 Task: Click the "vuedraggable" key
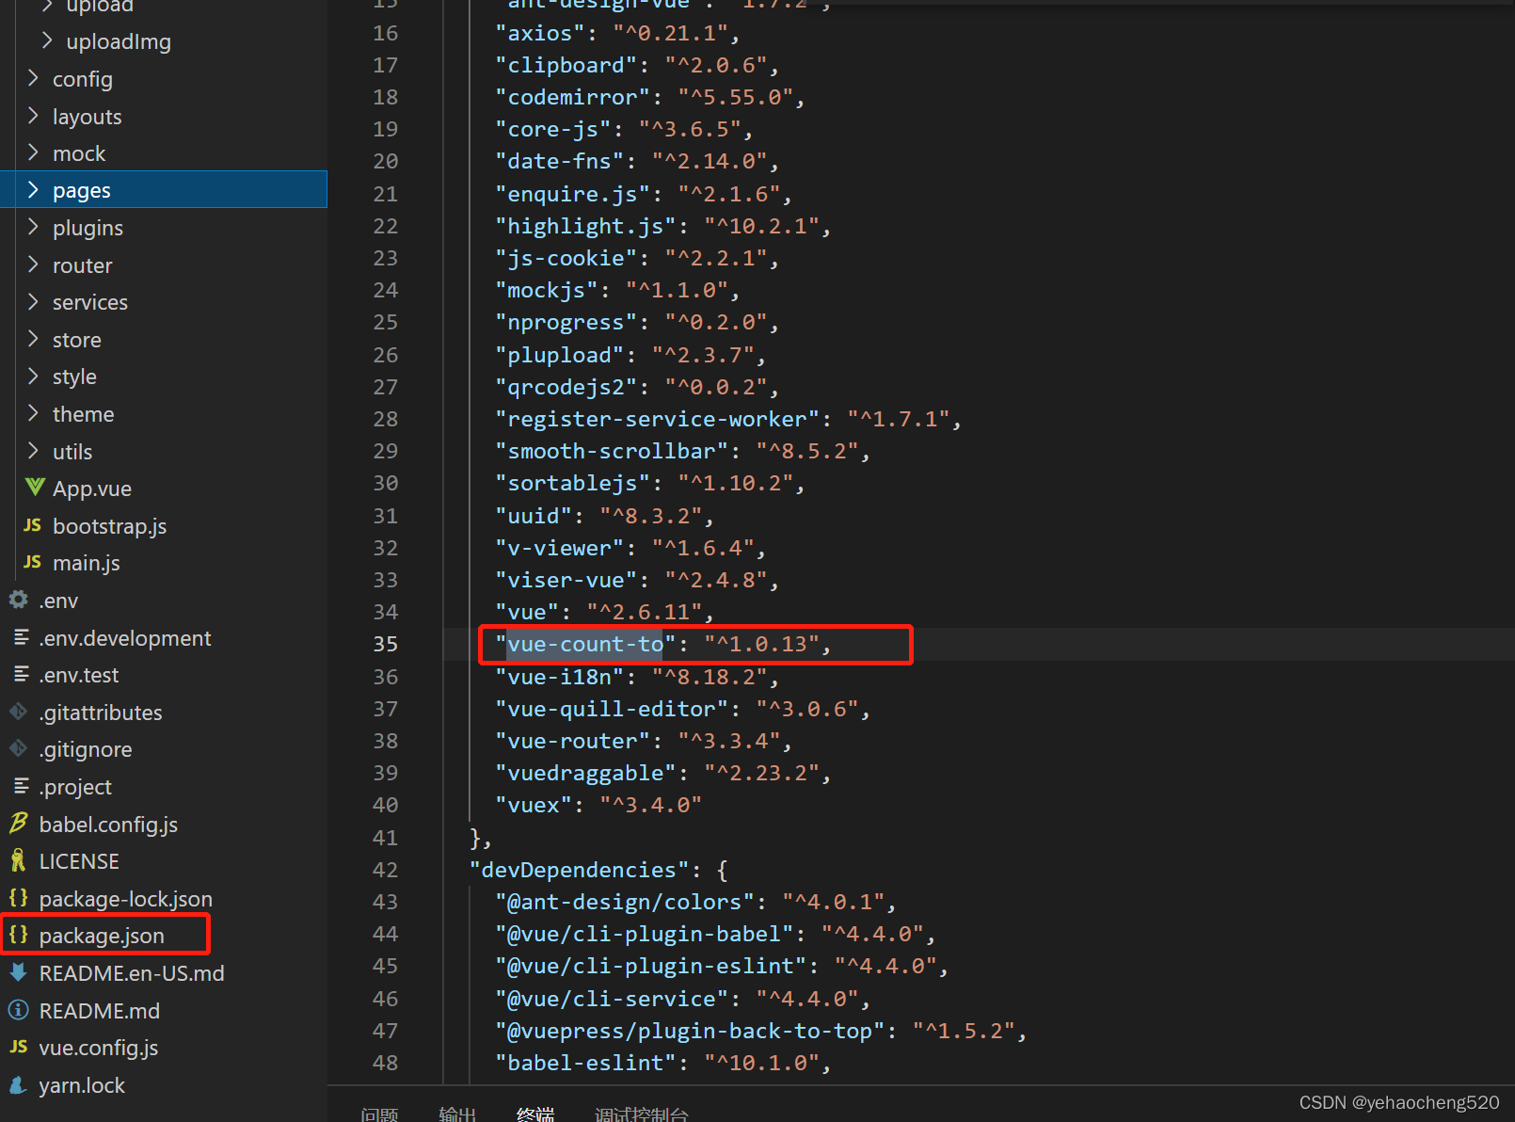585,773
